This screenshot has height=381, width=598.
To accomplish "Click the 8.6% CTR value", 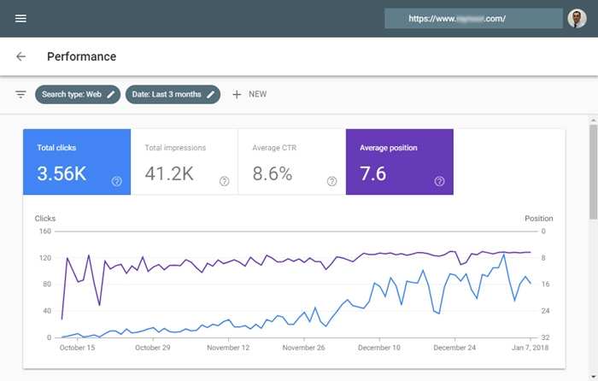I will [x=273, y=173].
